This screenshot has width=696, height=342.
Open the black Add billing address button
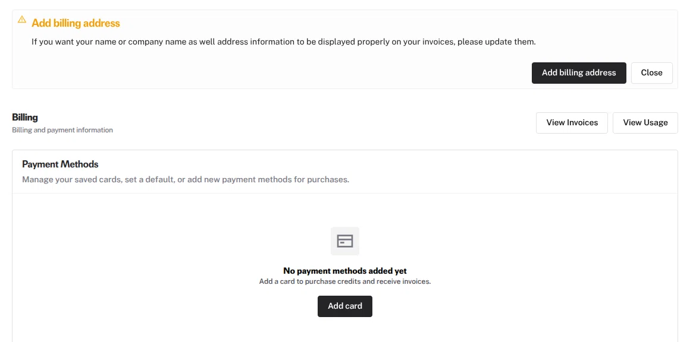(579, 72)
